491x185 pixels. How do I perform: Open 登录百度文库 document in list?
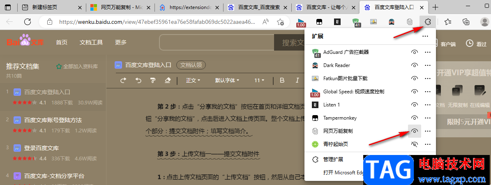click(41, 148)
